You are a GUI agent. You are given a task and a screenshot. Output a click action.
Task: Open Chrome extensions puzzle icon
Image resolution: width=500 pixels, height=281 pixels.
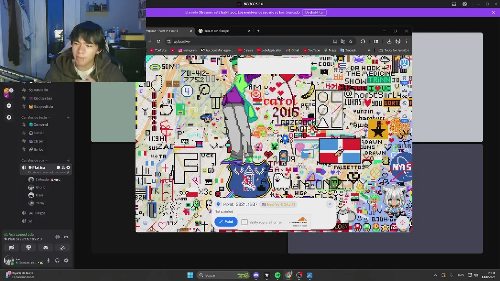tap(363, 41)
